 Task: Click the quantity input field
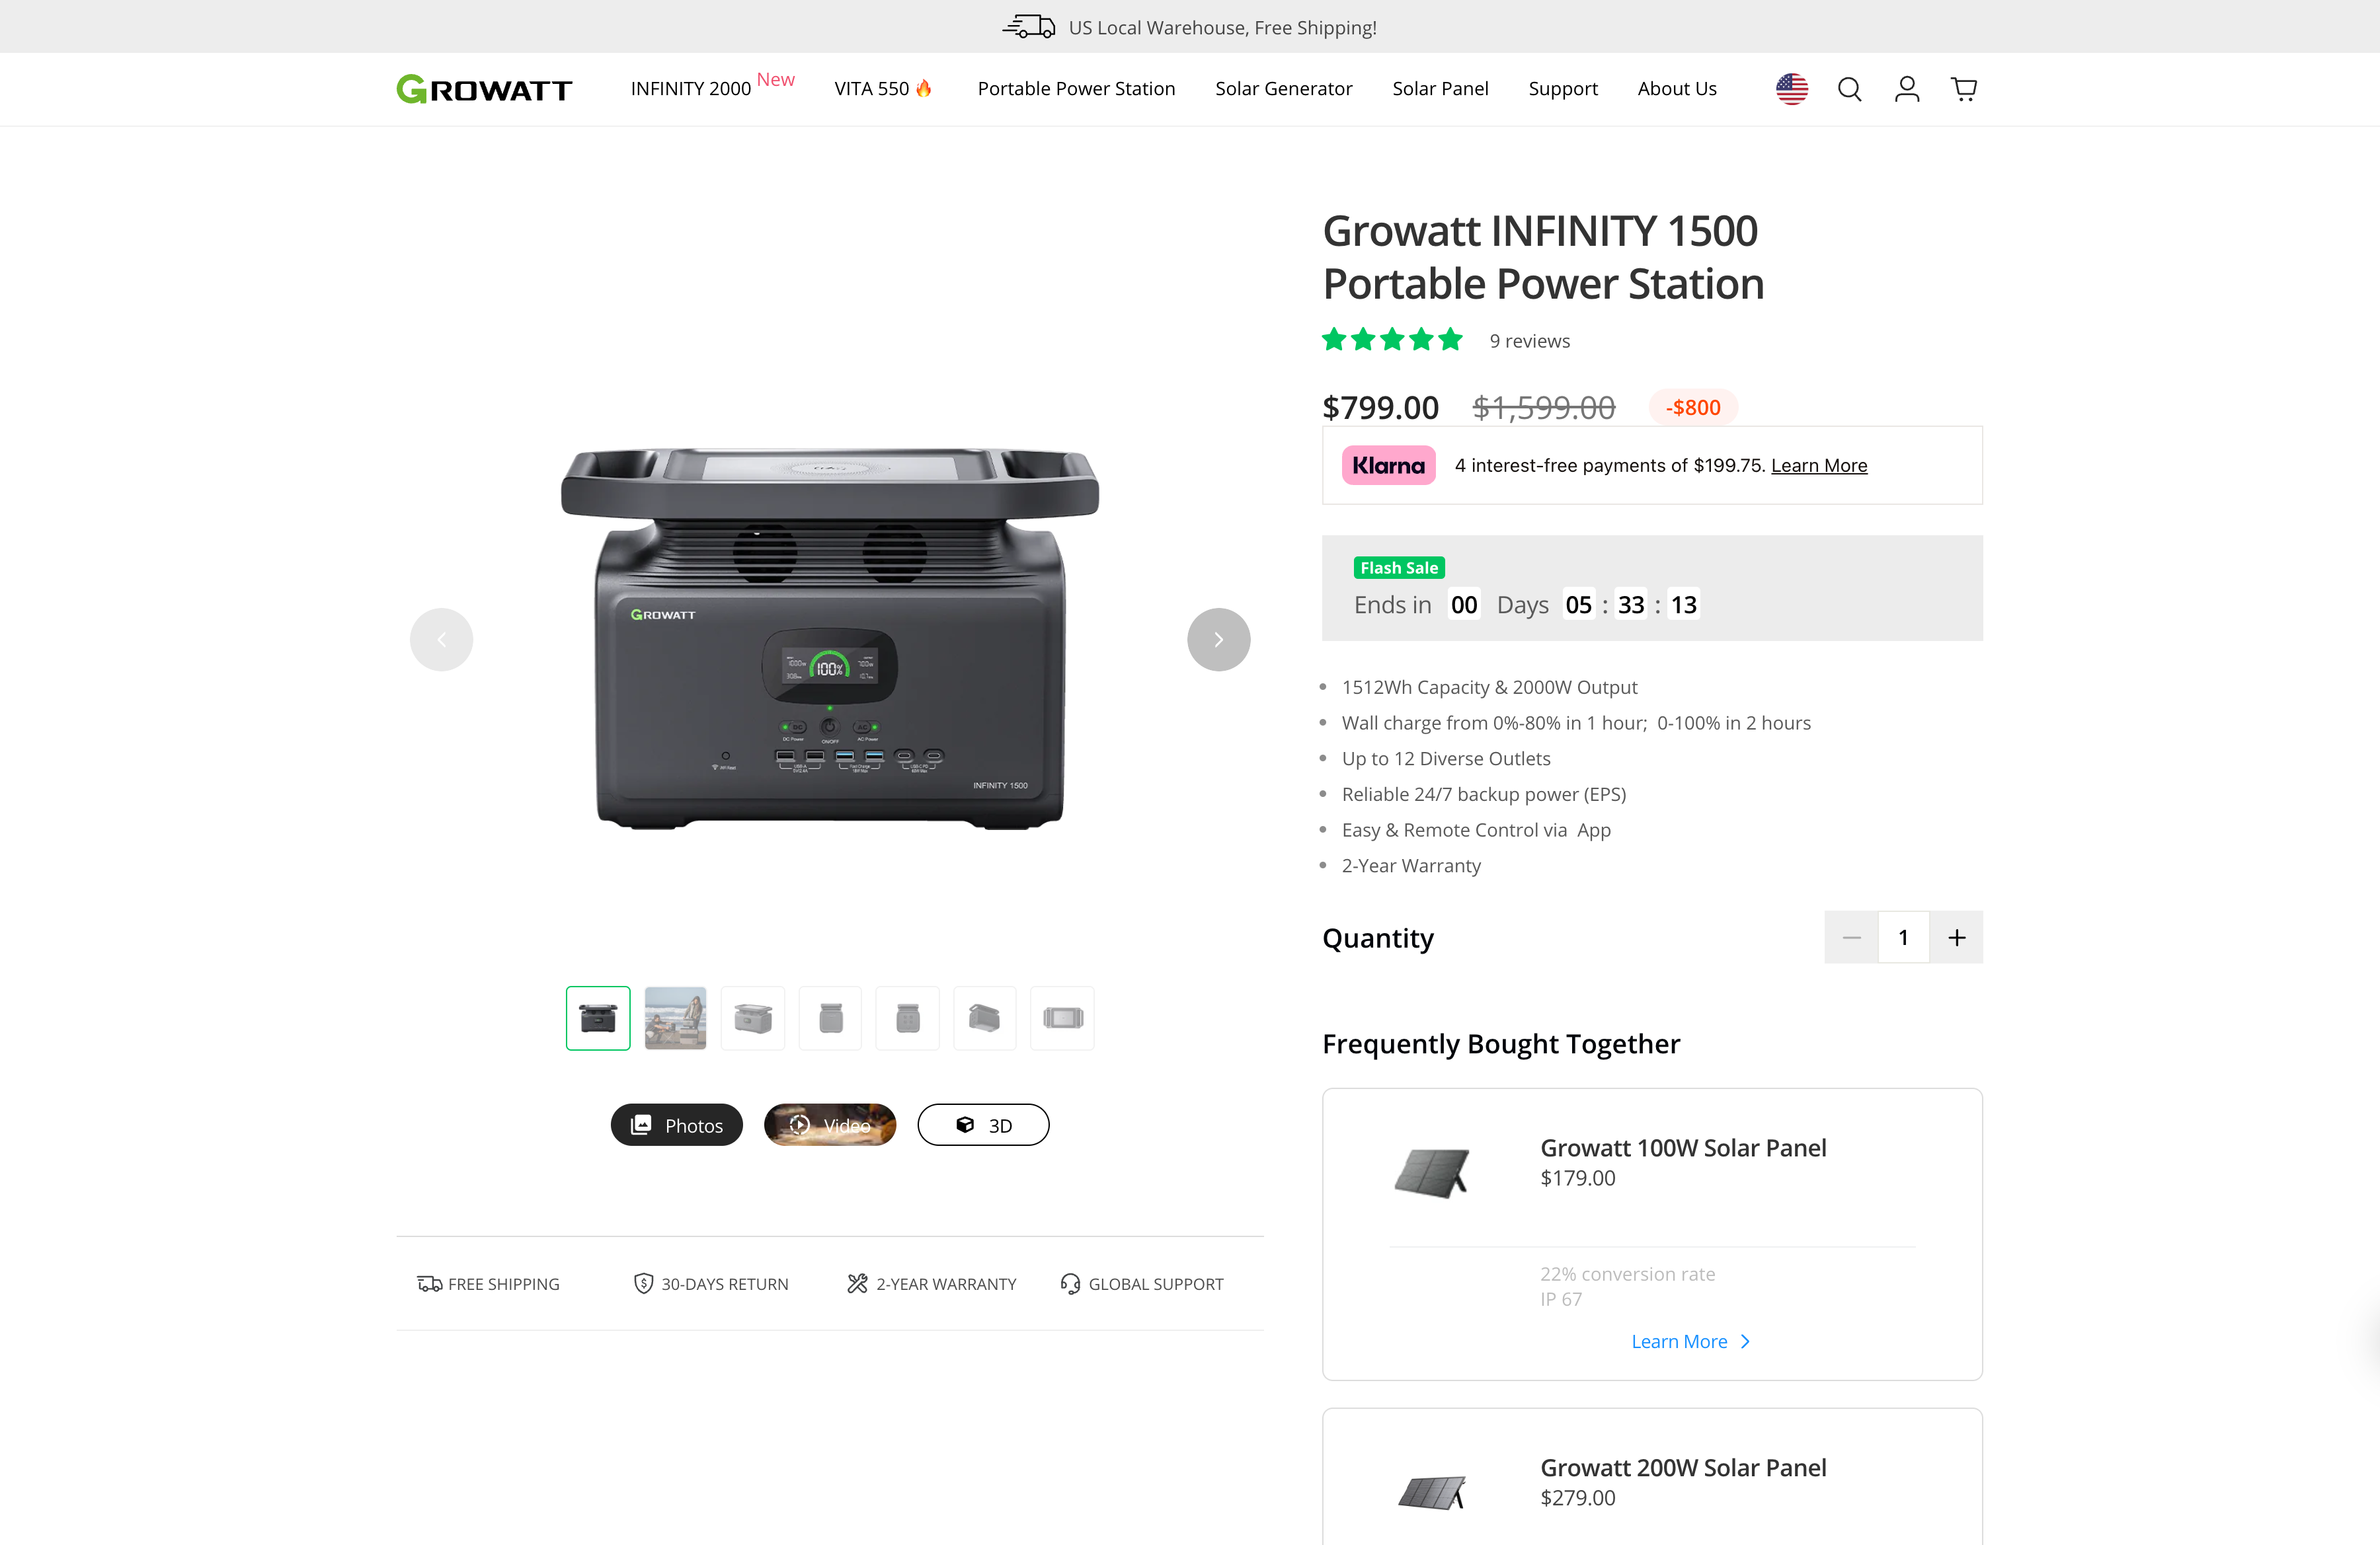[1903, 938]
